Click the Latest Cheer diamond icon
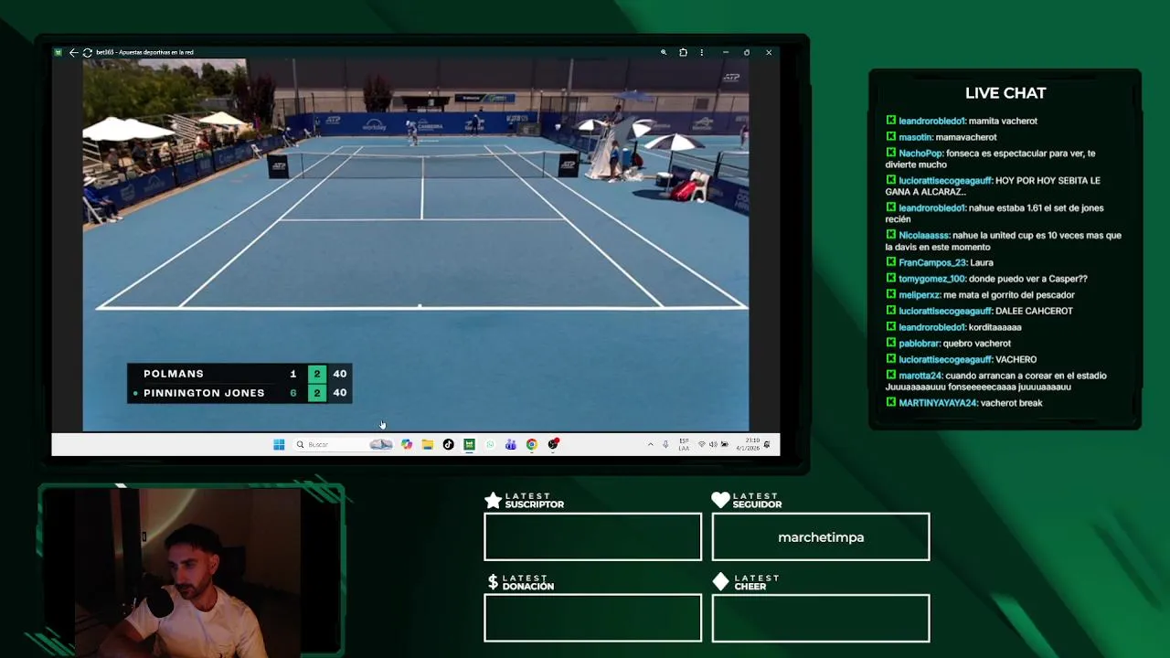1170x658 pixels. click(x=721, y=582)
